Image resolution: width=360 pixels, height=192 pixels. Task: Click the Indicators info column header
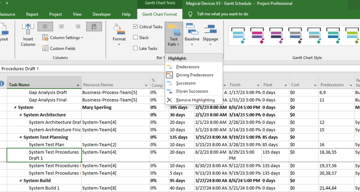2,83
